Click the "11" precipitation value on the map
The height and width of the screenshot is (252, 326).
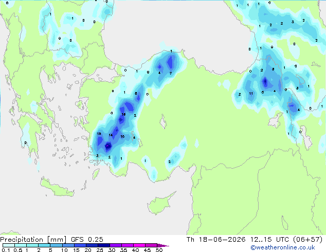click(x=251, y=94)
